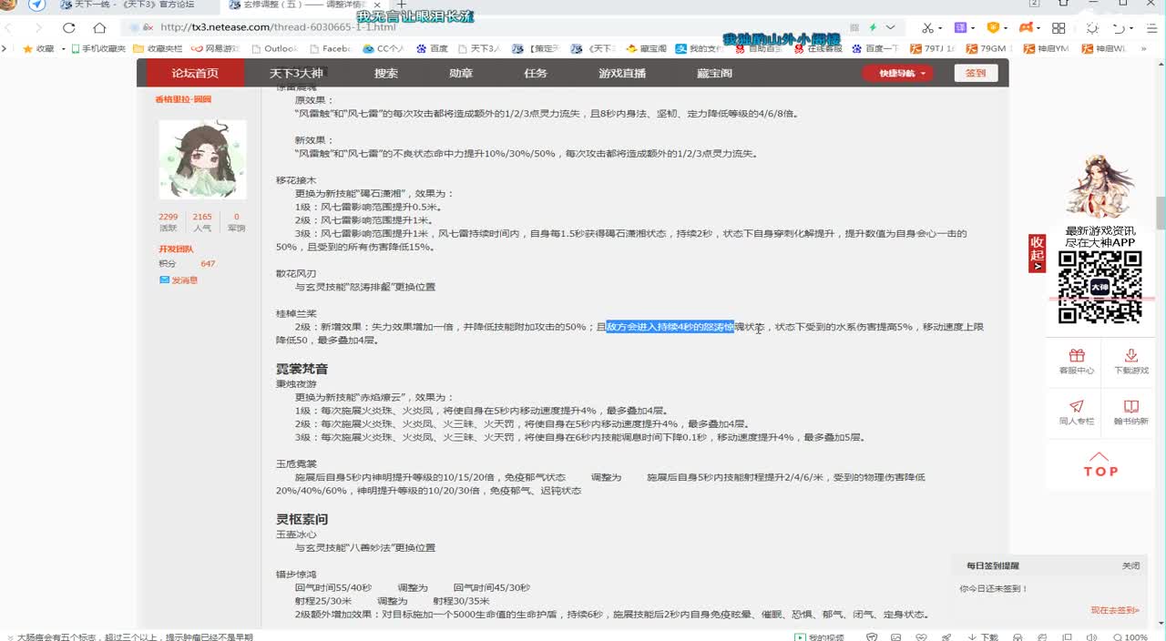Open the translate icon dropdown arrow
Image resolution: width=1166 pixels, height=641 pixels.
(x=974, y=27)
